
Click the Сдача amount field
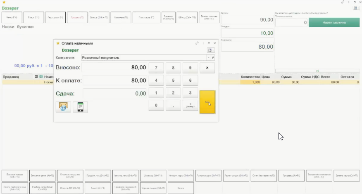click(115, 93)
